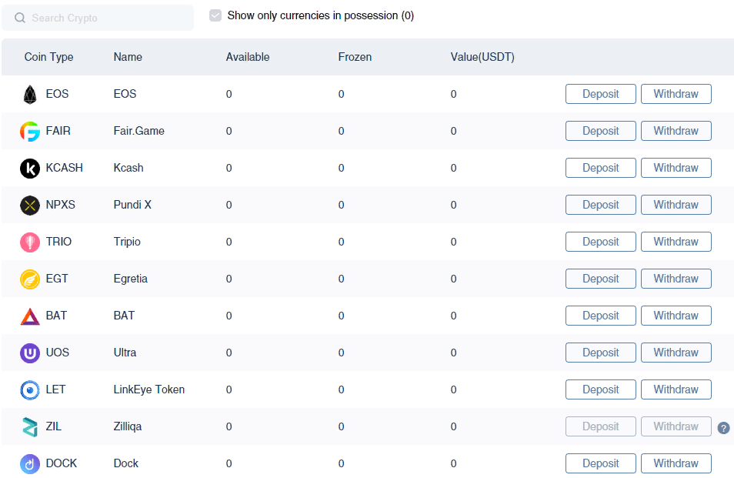
Task: Click the FAIR coin logo icon
Action: coord(30,131)
